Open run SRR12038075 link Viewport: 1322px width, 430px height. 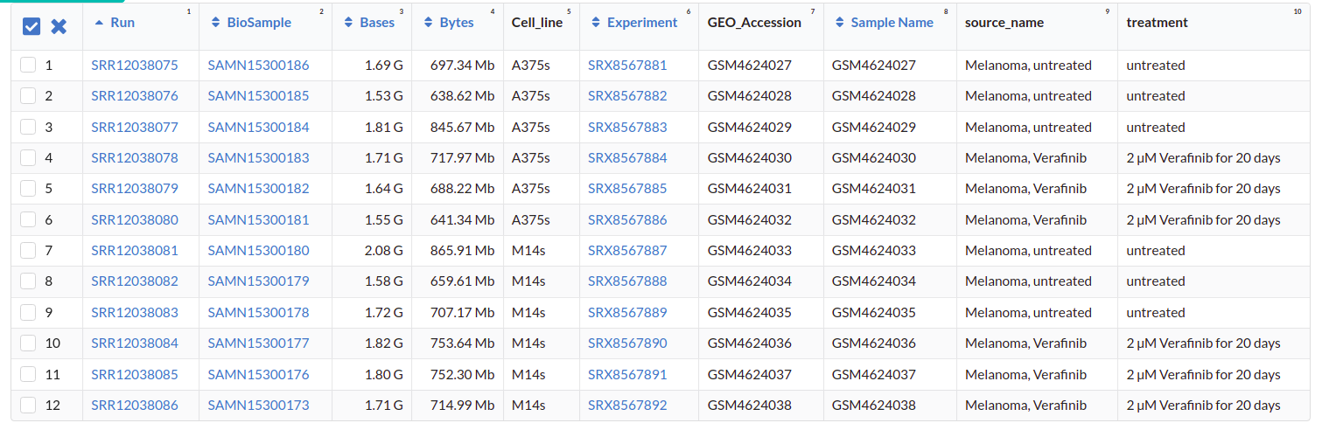(135, 65)
